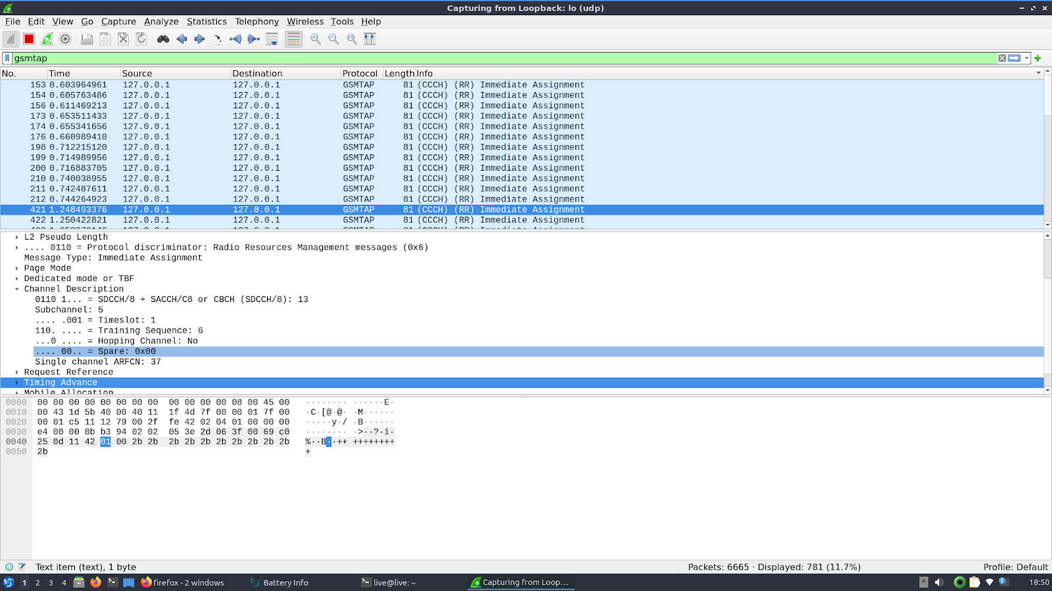Open the Wireless menu

click(305, 22)
